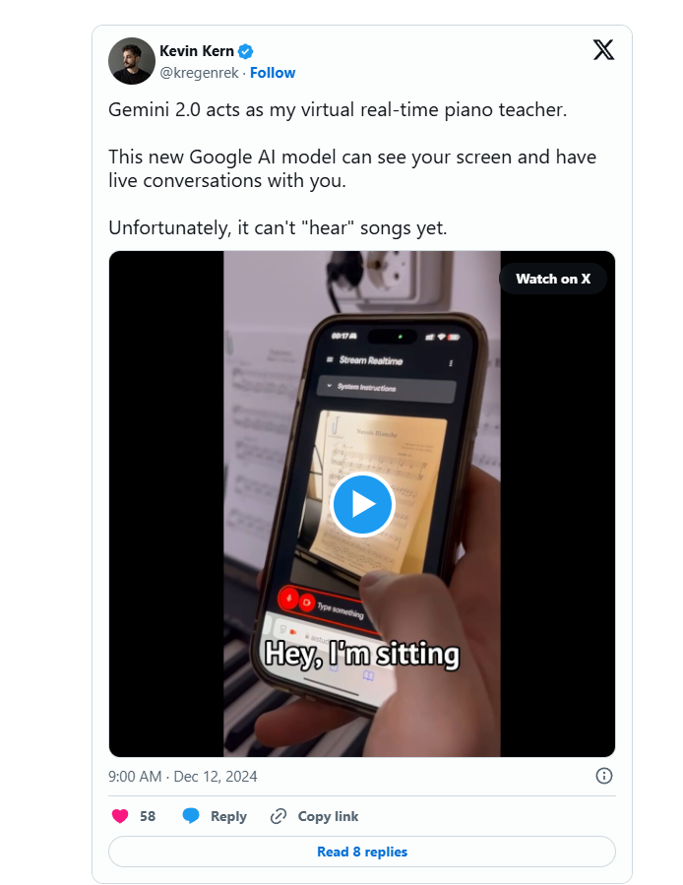Expand System Instructions in the video

pos(387,389)
